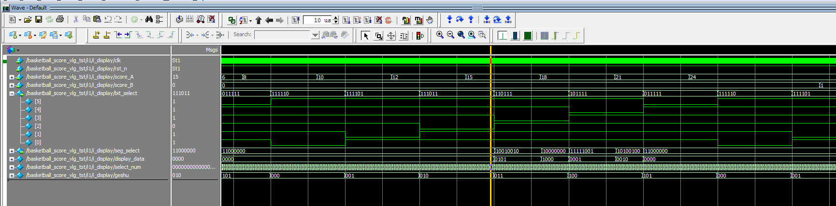Click the Zoom In magnifier

click(440, 35)
